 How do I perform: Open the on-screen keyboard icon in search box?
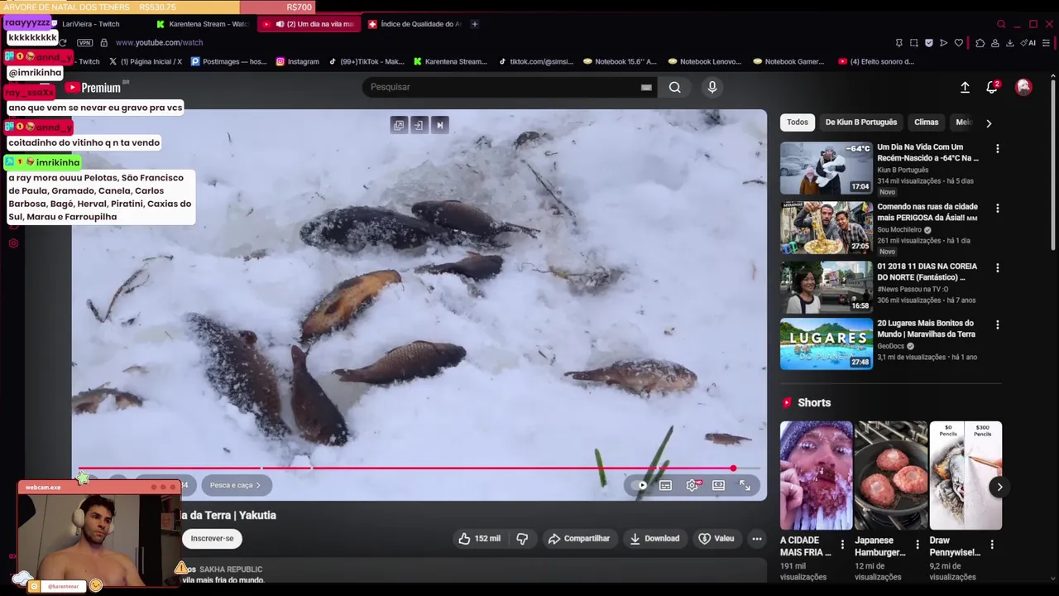646,87
